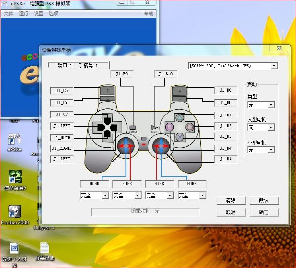The height and width of the screenshot is (268, 296).
Task: Open 完全 dropdown for left stick horizontal axis
Action: [x=127, y=195]
